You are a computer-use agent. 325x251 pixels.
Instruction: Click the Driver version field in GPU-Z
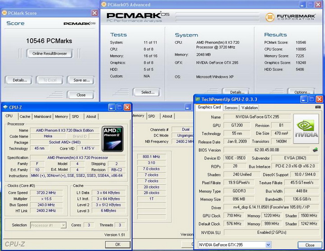271,207
